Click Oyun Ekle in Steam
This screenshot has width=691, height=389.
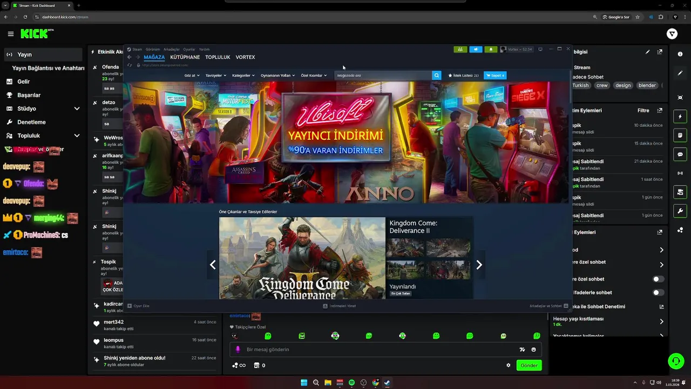(139, 306)
